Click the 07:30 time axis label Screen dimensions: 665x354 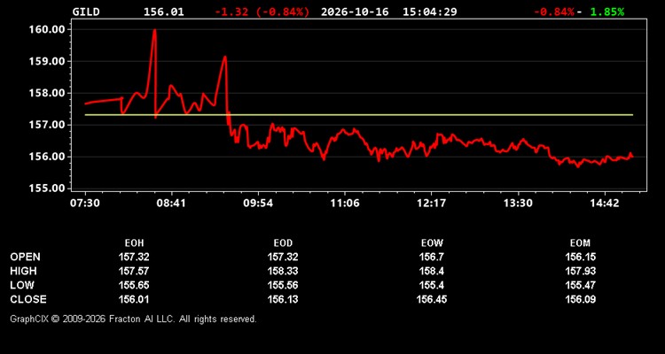click(x=85, y=204)
